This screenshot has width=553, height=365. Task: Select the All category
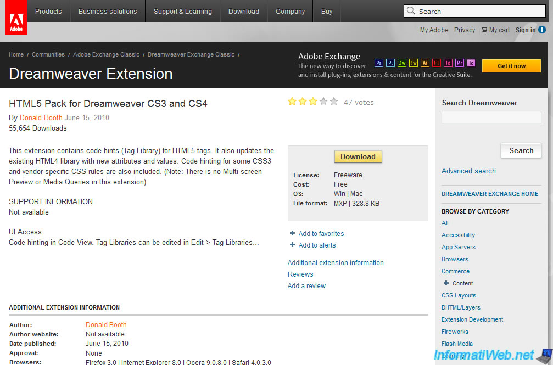pos(445,223)
